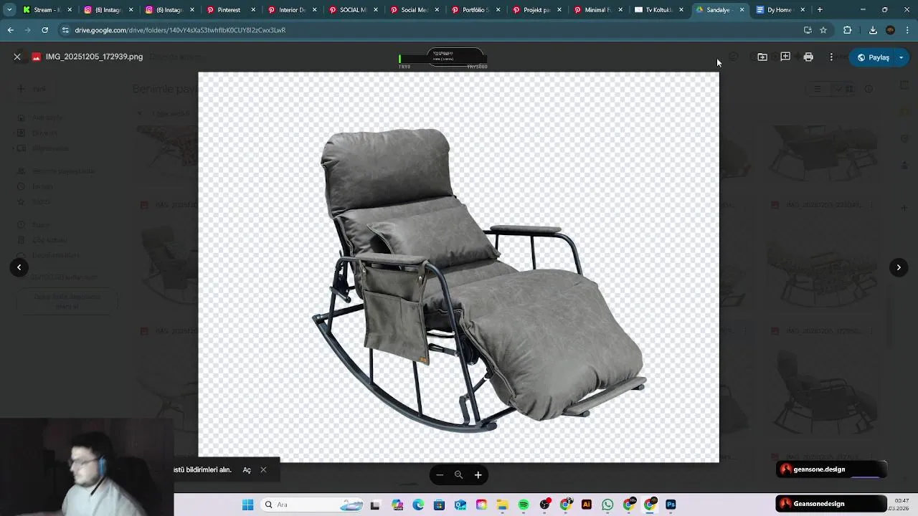The image size is (918, 516).
Task: Open Task View from the taskbar
Action: [375, 505]
